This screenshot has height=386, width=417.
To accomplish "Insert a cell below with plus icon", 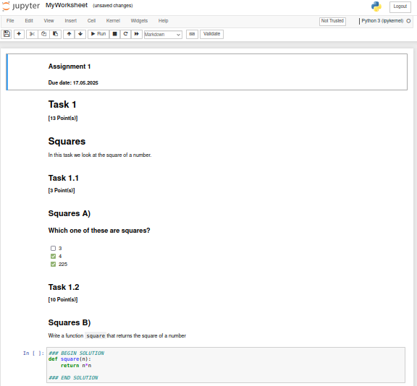I will 19,34.
